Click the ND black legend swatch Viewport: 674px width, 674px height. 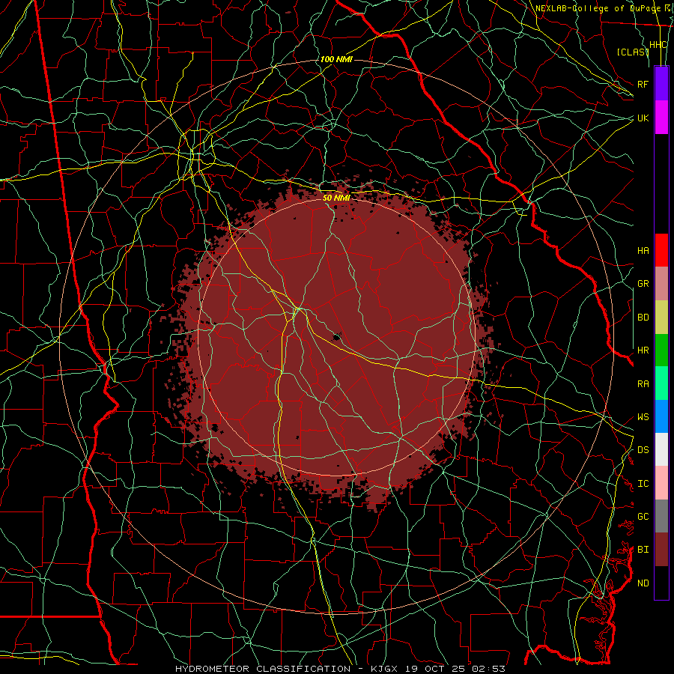(661, 583)
